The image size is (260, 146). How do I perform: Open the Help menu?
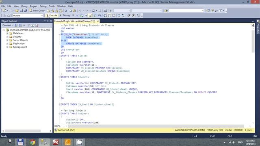tap(71, 6)
